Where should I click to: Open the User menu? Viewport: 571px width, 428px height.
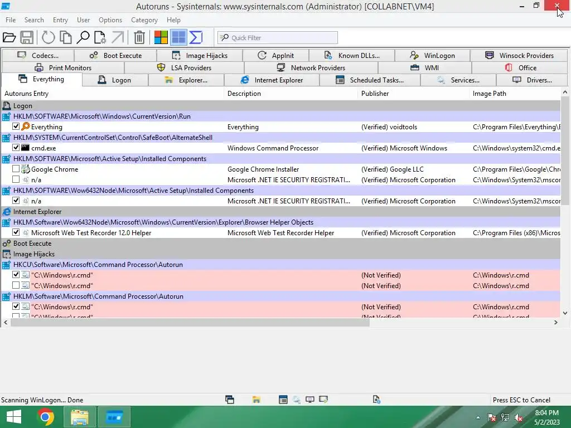(84, 20)
